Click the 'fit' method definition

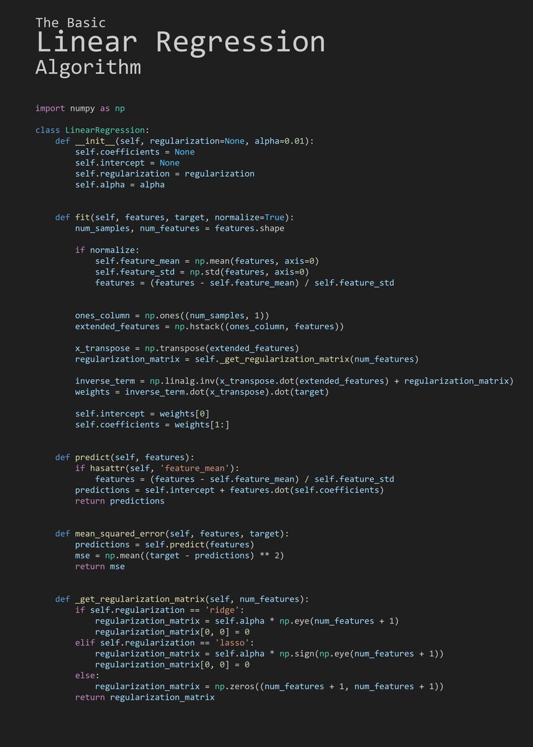point(175,217)
